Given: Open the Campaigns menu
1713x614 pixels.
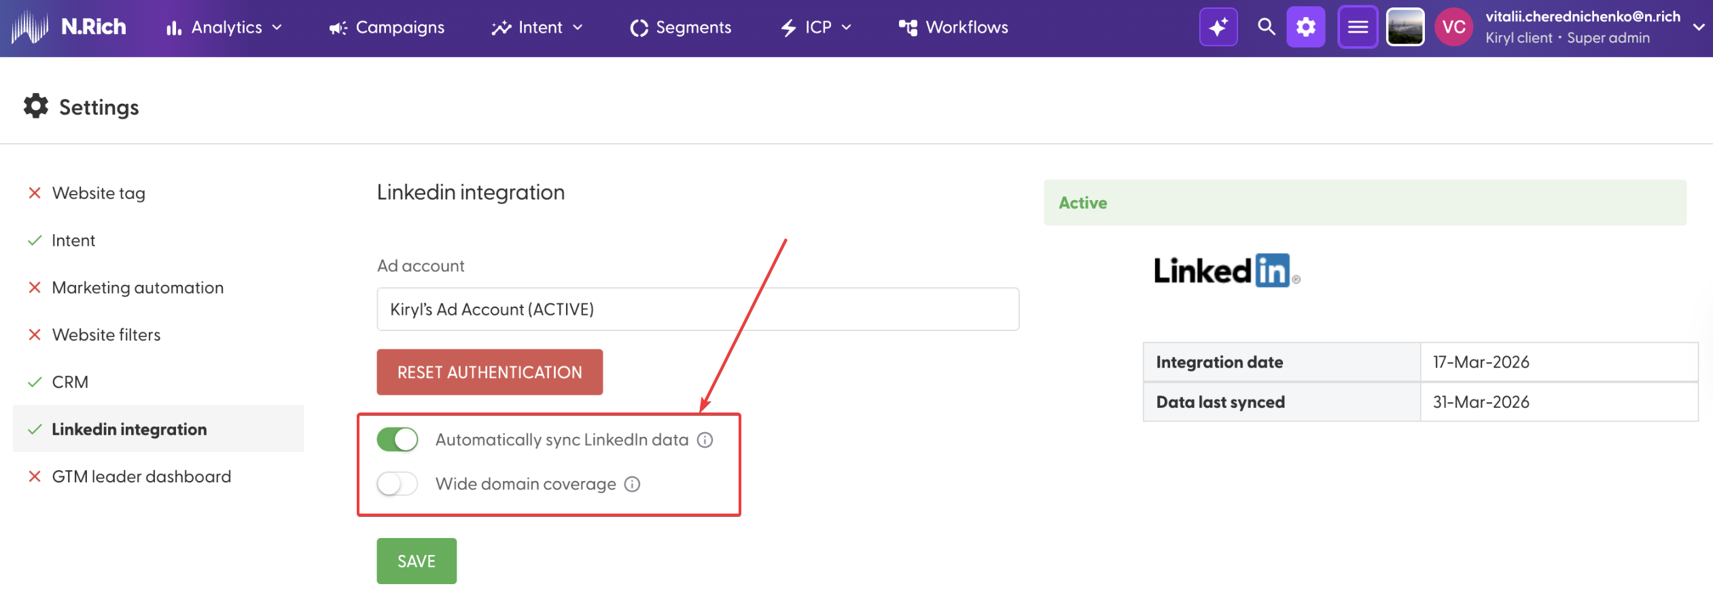Looking at the screenshot, I should click(x=387, y=28).
